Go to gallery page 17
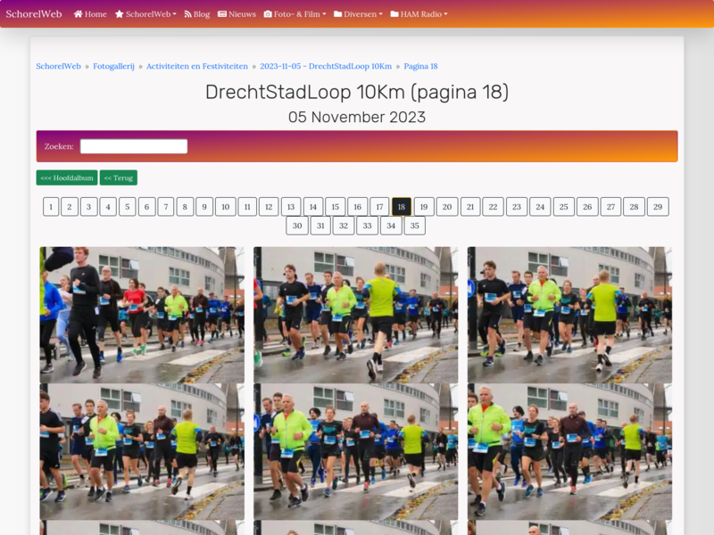The height and width of the screenshot is (535, 714). [380, 207]
